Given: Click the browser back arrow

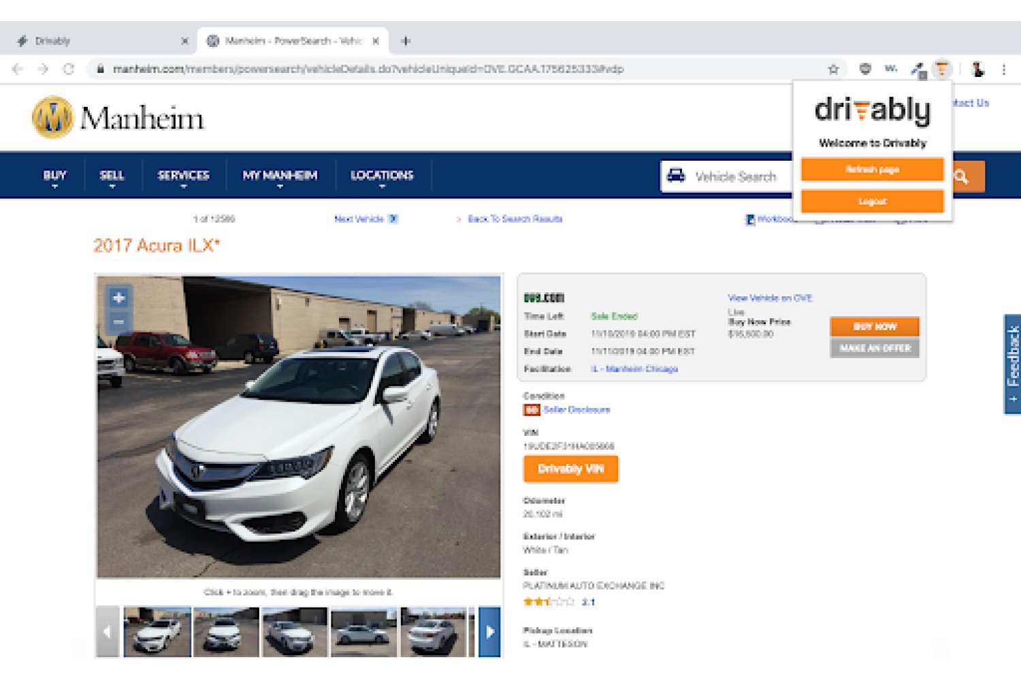Looking at the screenshot, I should (18, 69).
